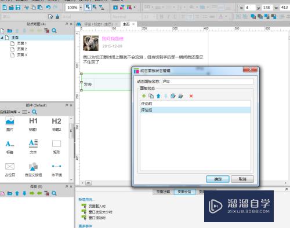290x228 pixels.
Task: Select the H1 标题1 widget
Action: (33, 124)
